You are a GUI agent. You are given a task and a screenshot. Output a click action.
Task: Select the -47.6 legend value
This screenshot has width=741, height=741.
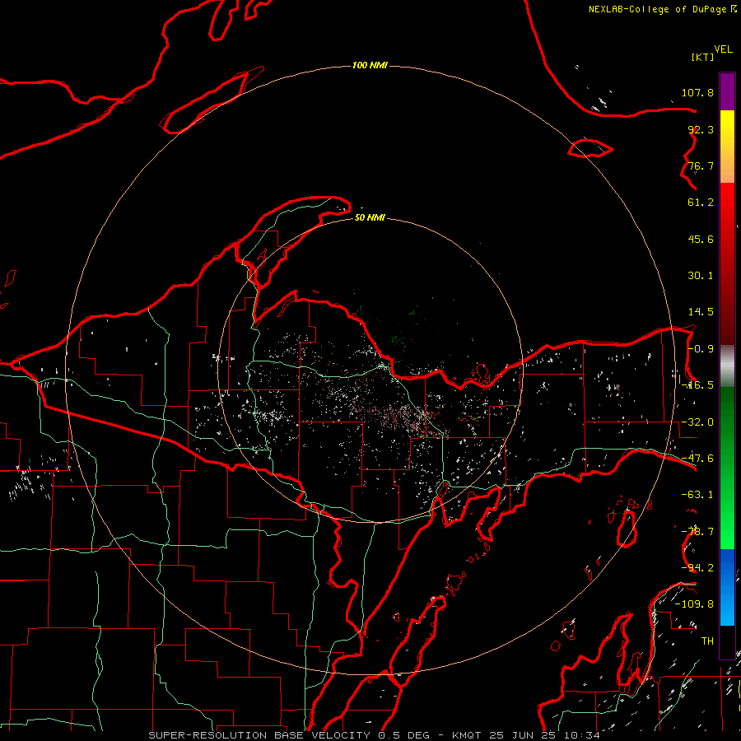click(697, 459)
